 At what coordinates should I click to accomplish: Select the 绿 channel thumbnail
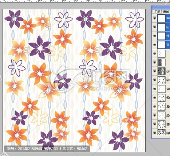(161, 36)
